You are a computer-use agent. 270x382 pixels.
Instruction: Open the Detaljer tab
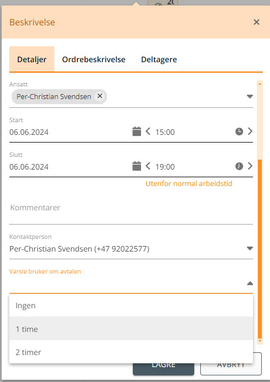(x=32, y=59)
